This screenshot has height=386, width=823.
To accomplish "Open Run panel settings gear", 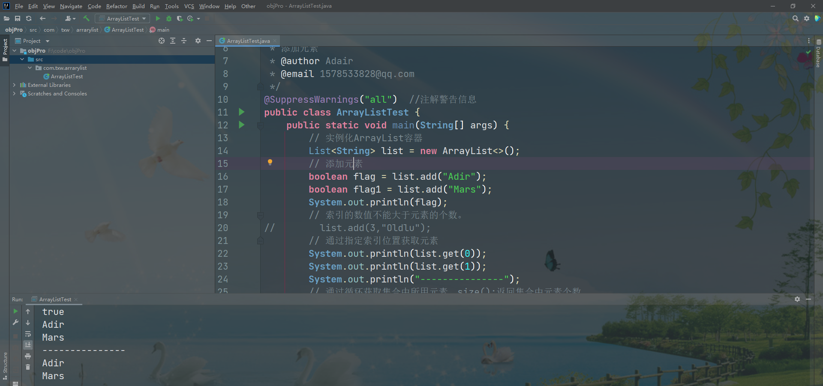I will point(797,299).
